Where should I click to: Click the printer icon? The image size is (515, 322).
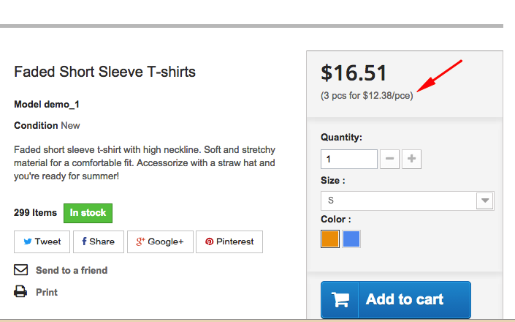(x=20, y=292)
